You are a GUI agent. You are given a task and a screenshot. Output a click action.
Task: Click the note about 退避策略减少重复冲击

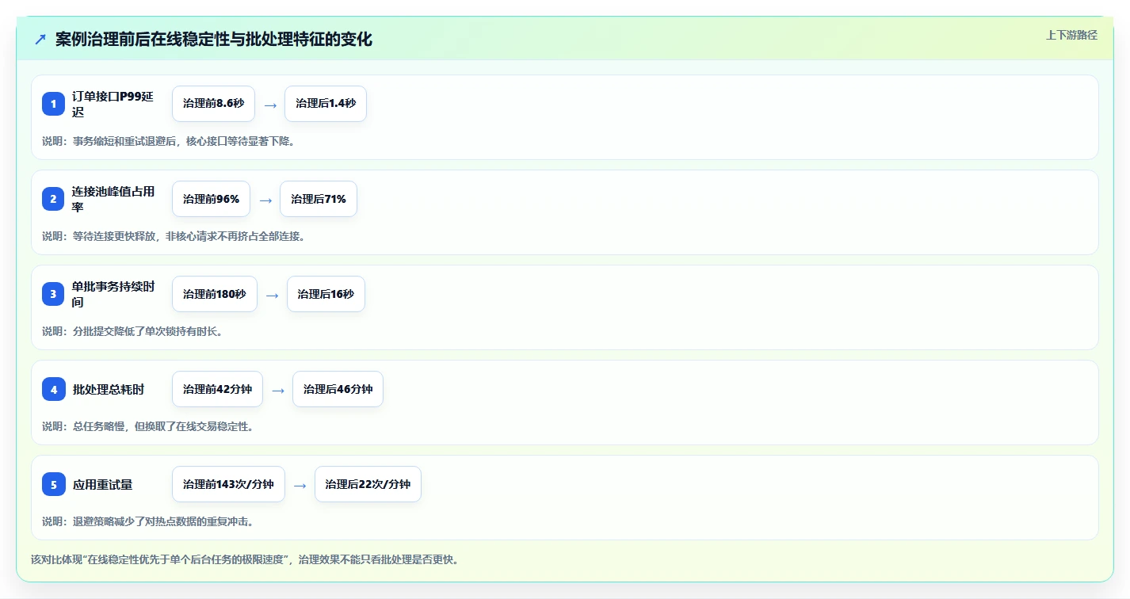click(147, 521)
